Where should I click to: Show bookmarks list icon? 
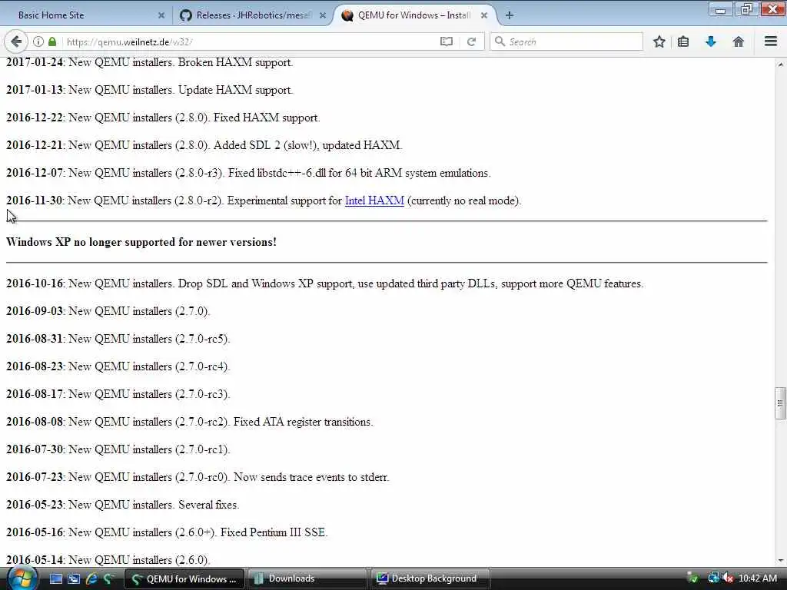point(683,41)
